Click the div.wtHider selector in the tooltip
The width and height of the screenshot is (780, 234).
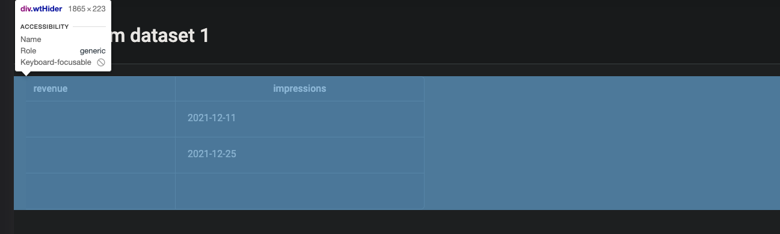[x=41, y=9]
